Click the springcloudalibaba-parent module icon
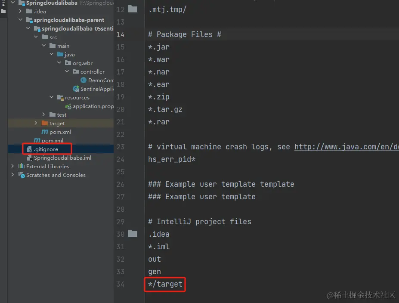This screenshot has width=399, height=303. click(x=30, y=20)
